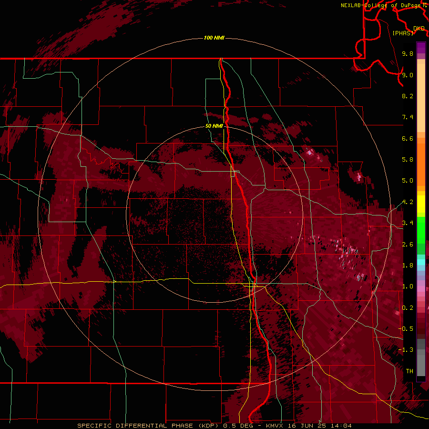Click the DKD product label

point(419,29)
